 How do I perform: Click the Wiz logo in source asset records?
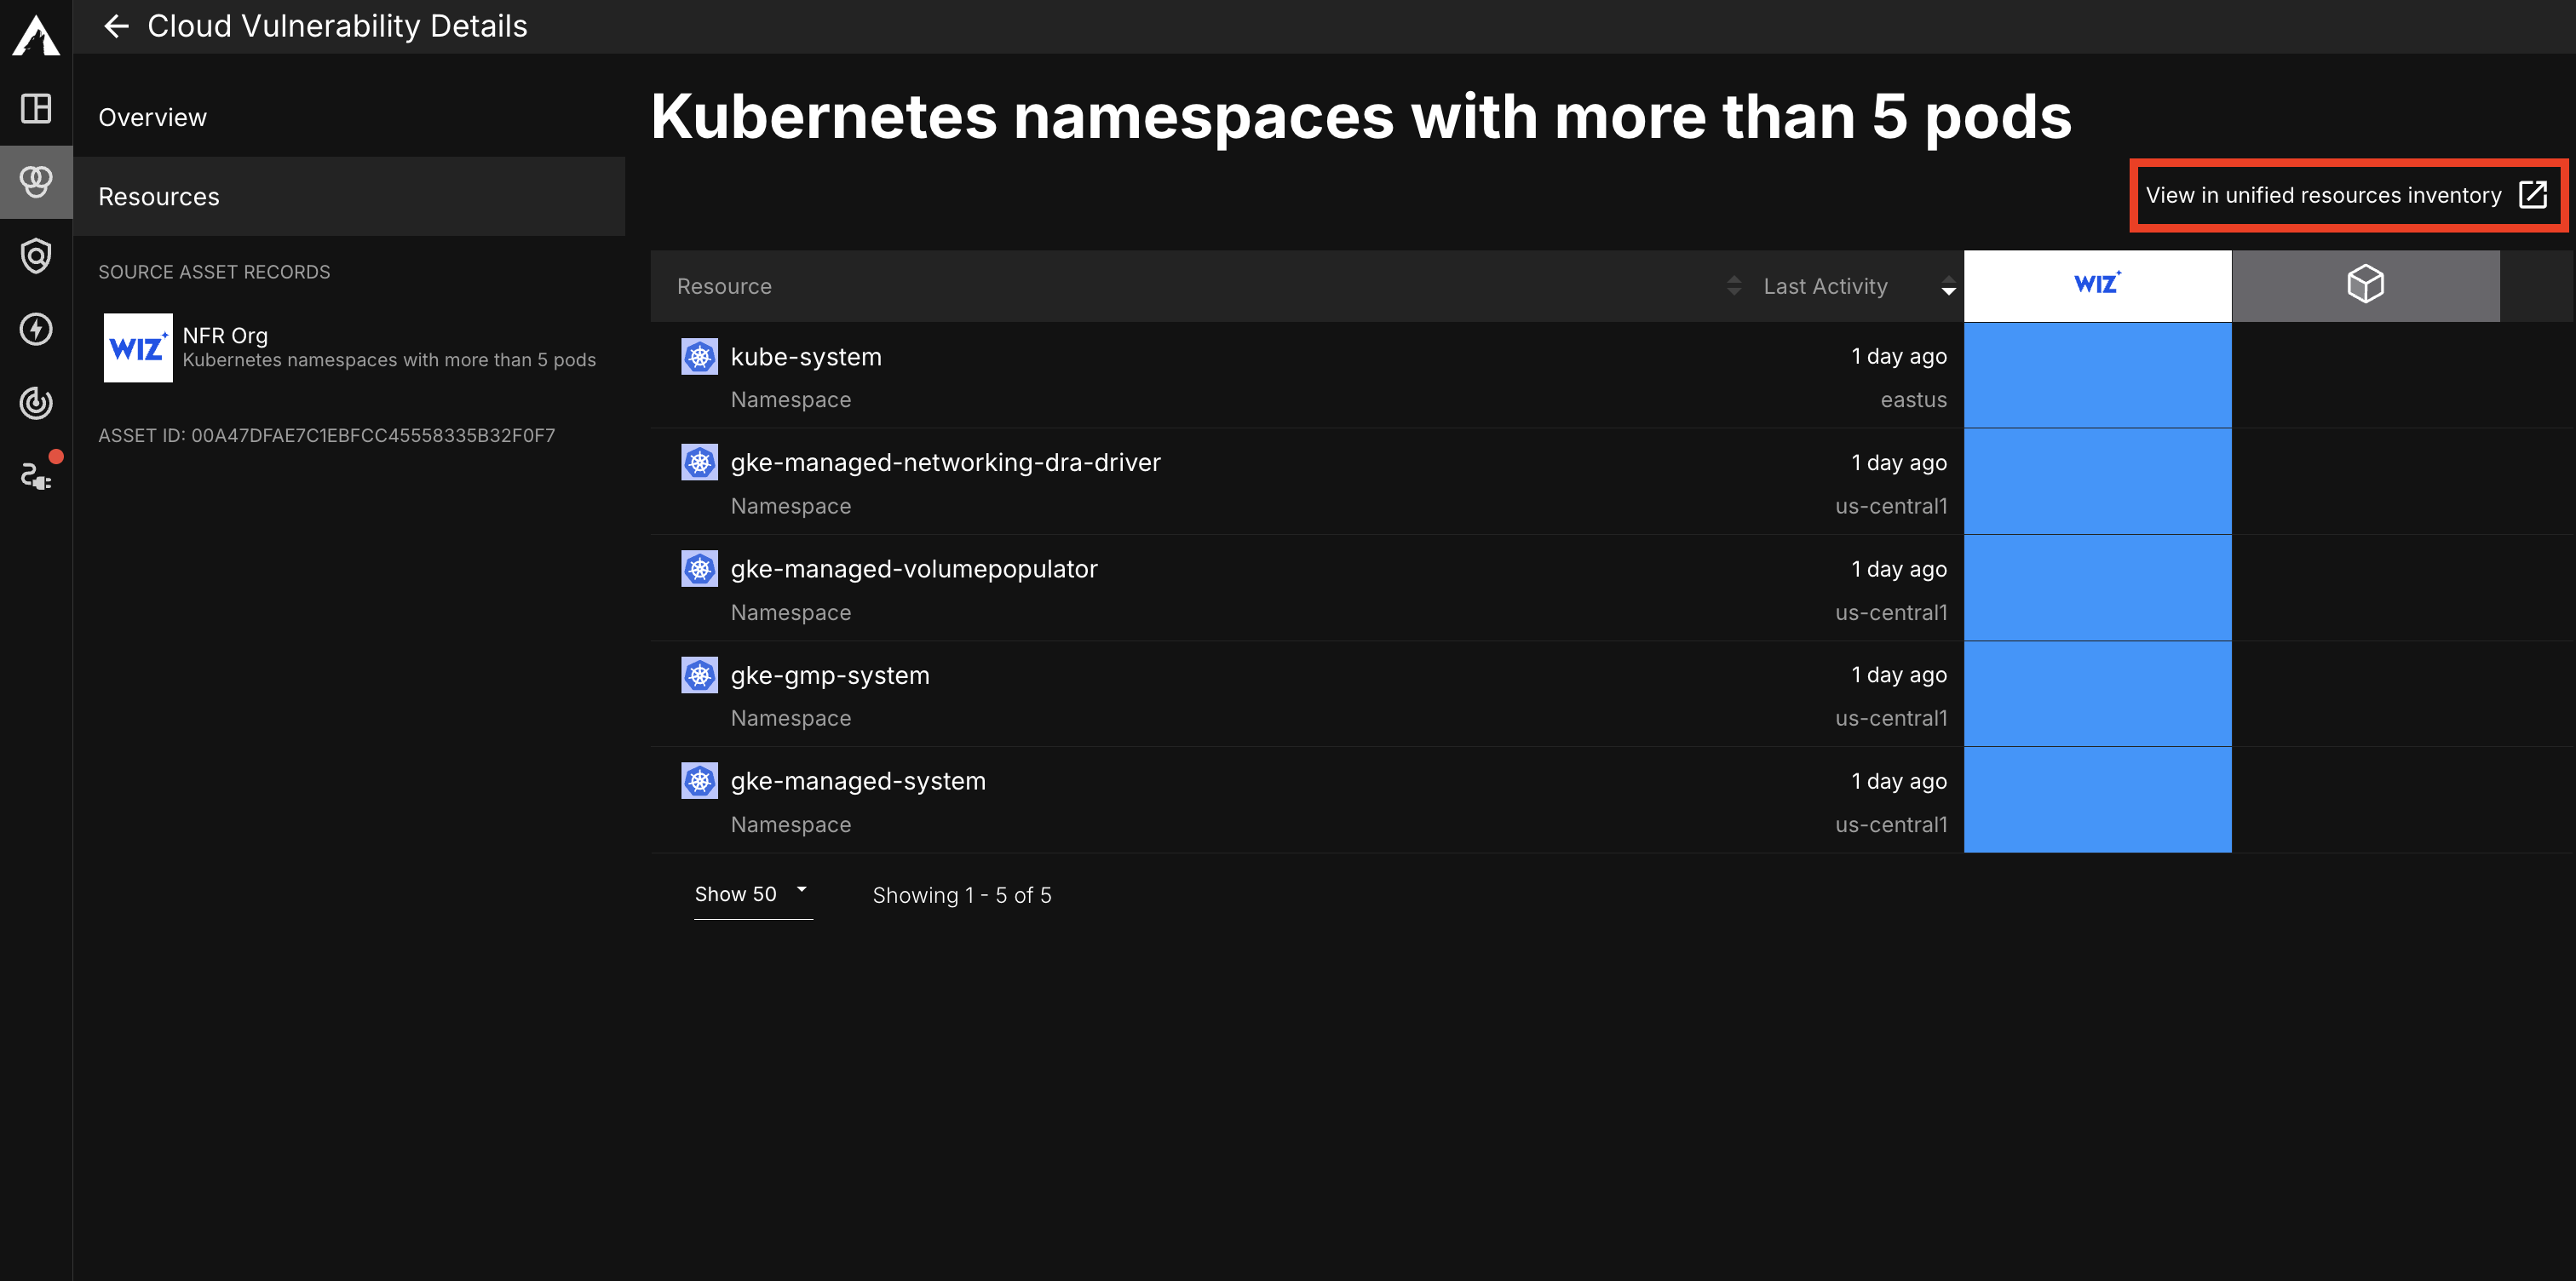(138, 348)
